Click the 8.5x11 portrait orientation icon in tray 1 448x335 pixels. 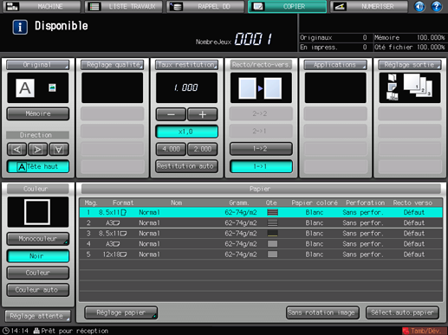pyautogui.click(x=124, y=212)
